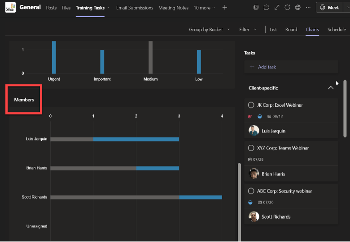
Task: Open the Filter dropdown
Action: click(x=248, y=30)
